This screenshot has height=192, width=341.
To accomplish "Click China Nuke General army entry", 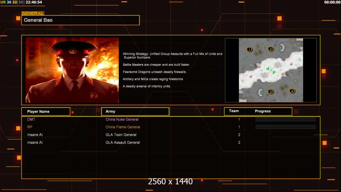I will coord(122,119).
